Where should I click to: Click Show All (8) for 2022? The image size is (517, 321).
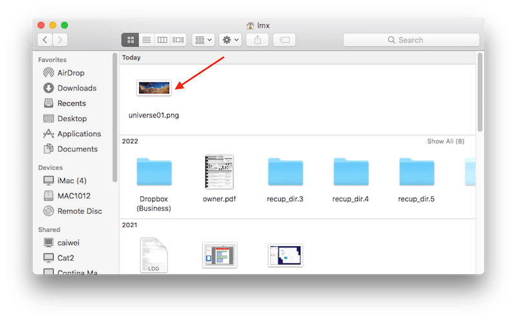pos(445,141)
